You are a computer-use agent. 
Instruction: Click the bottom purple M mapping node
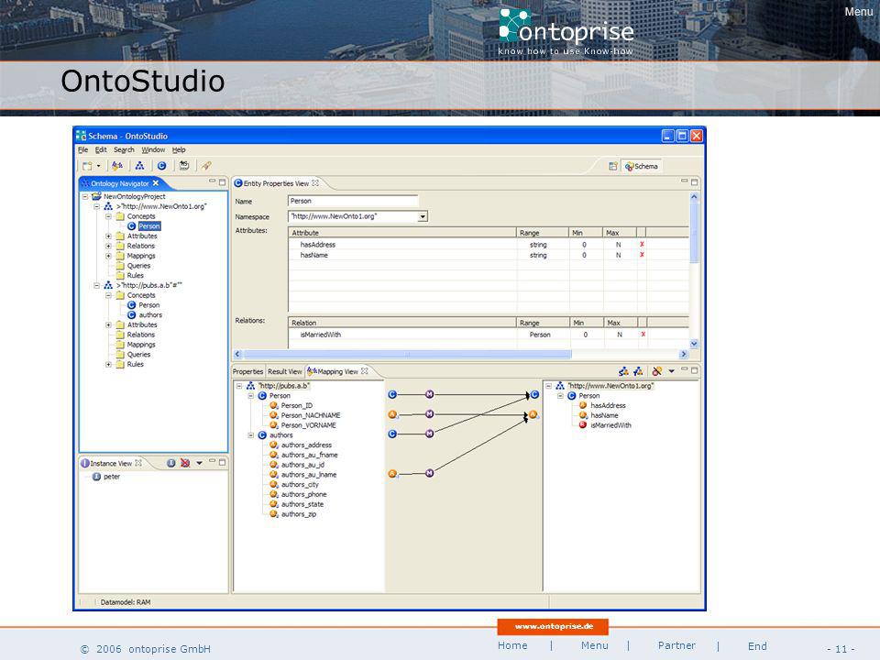coord(429,473)
